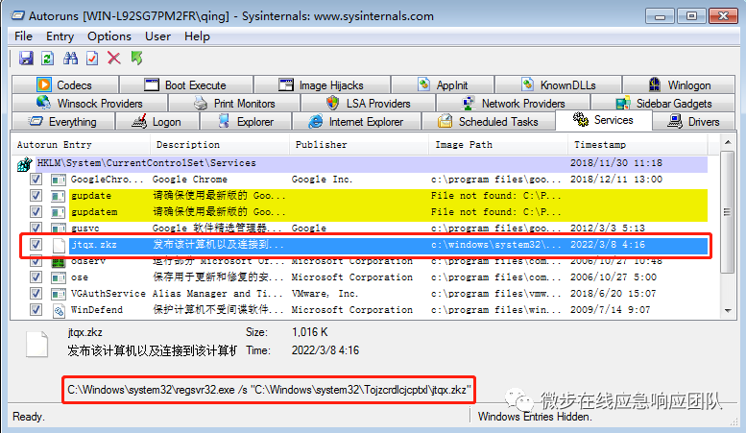Screen dimensions: 746x433
Task: Click the list scrollbar up arrow
Action: [728, 142]
